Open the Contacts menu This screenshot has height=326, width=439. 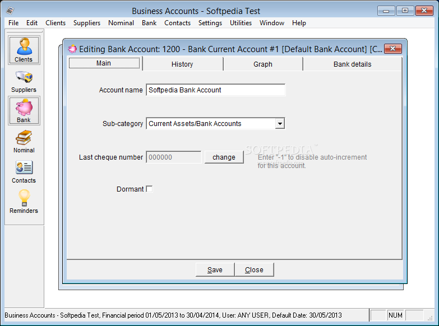pyautogui.click(x=177, y=23)
